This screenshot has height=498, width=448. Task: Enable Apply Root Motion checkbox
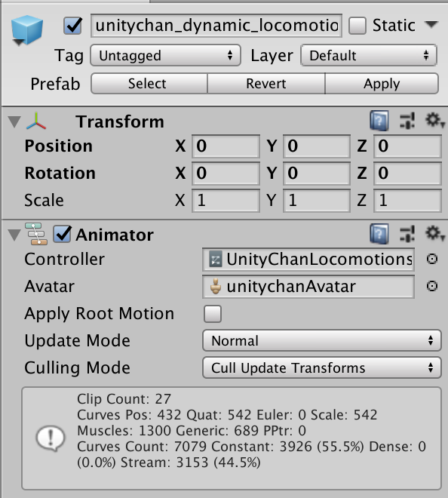(213, 314)
